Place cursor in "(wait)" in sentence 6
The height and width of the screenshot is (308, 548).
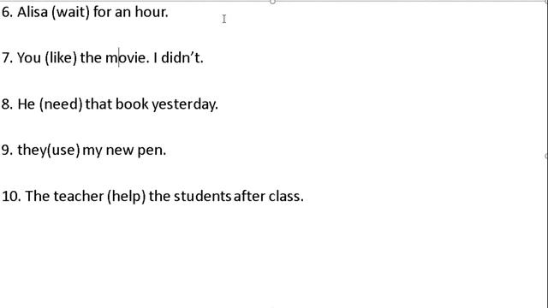pos(70,13)
